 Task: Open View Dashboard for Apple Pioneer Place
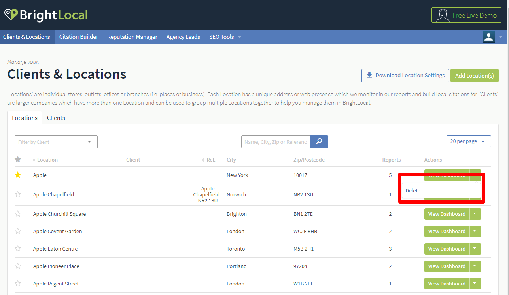pos(447,266)
